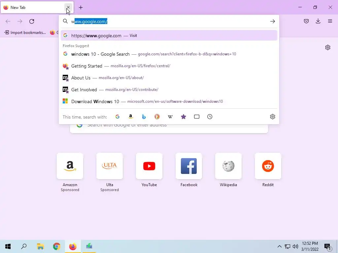Launch Google Chrome from the taskbar
The height and width of the screenshot is (253, 338).
point(56,246)
